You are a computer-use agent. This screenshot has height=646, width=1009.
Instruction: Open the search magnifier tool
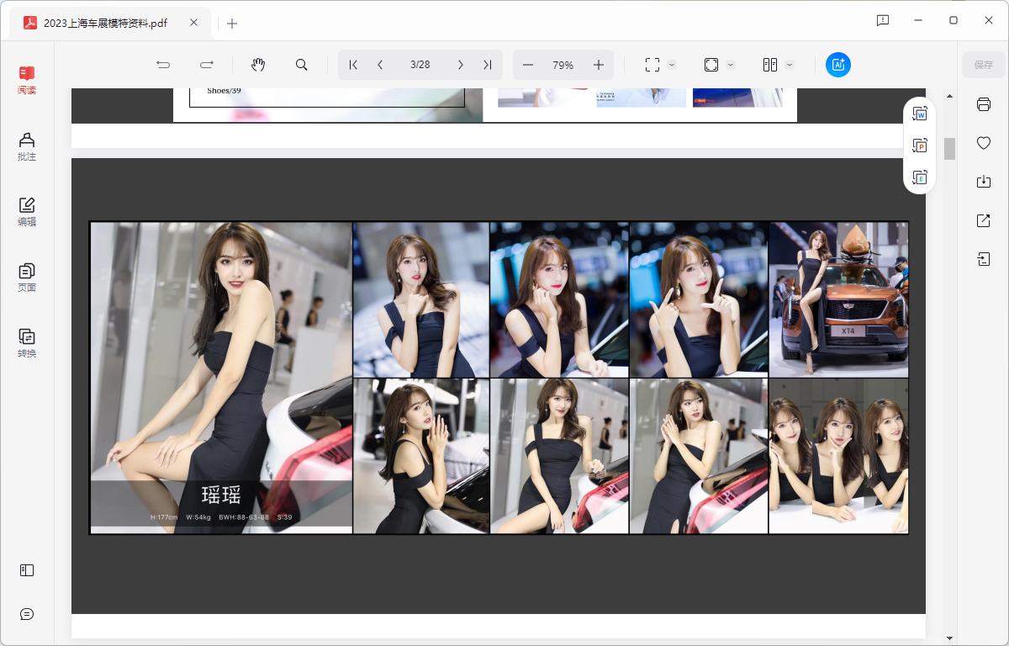pos(302,65)
